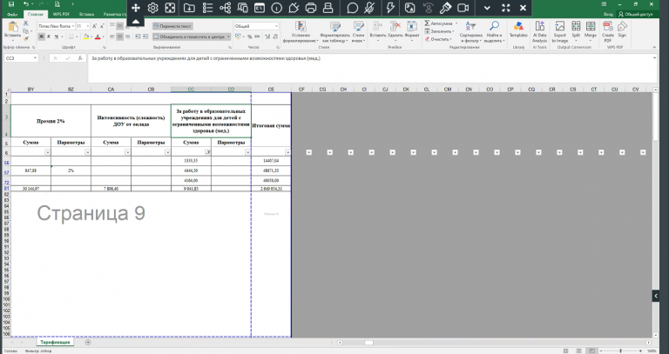Image resolution: width=669 pixels, height=354 pixels.
Task: Increase font size
Action: click(x=95, y=26)
